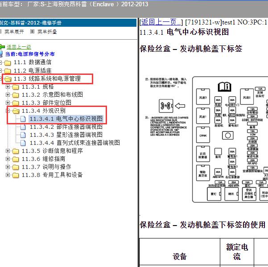Select 11.3.3 部件定位图 label
Image resolution: width=268 pixels, height=267 pixels.
46,103
